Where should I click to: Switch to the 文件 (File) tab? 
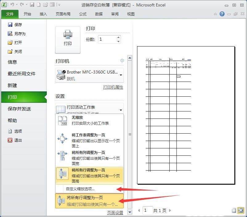[10, 14]
